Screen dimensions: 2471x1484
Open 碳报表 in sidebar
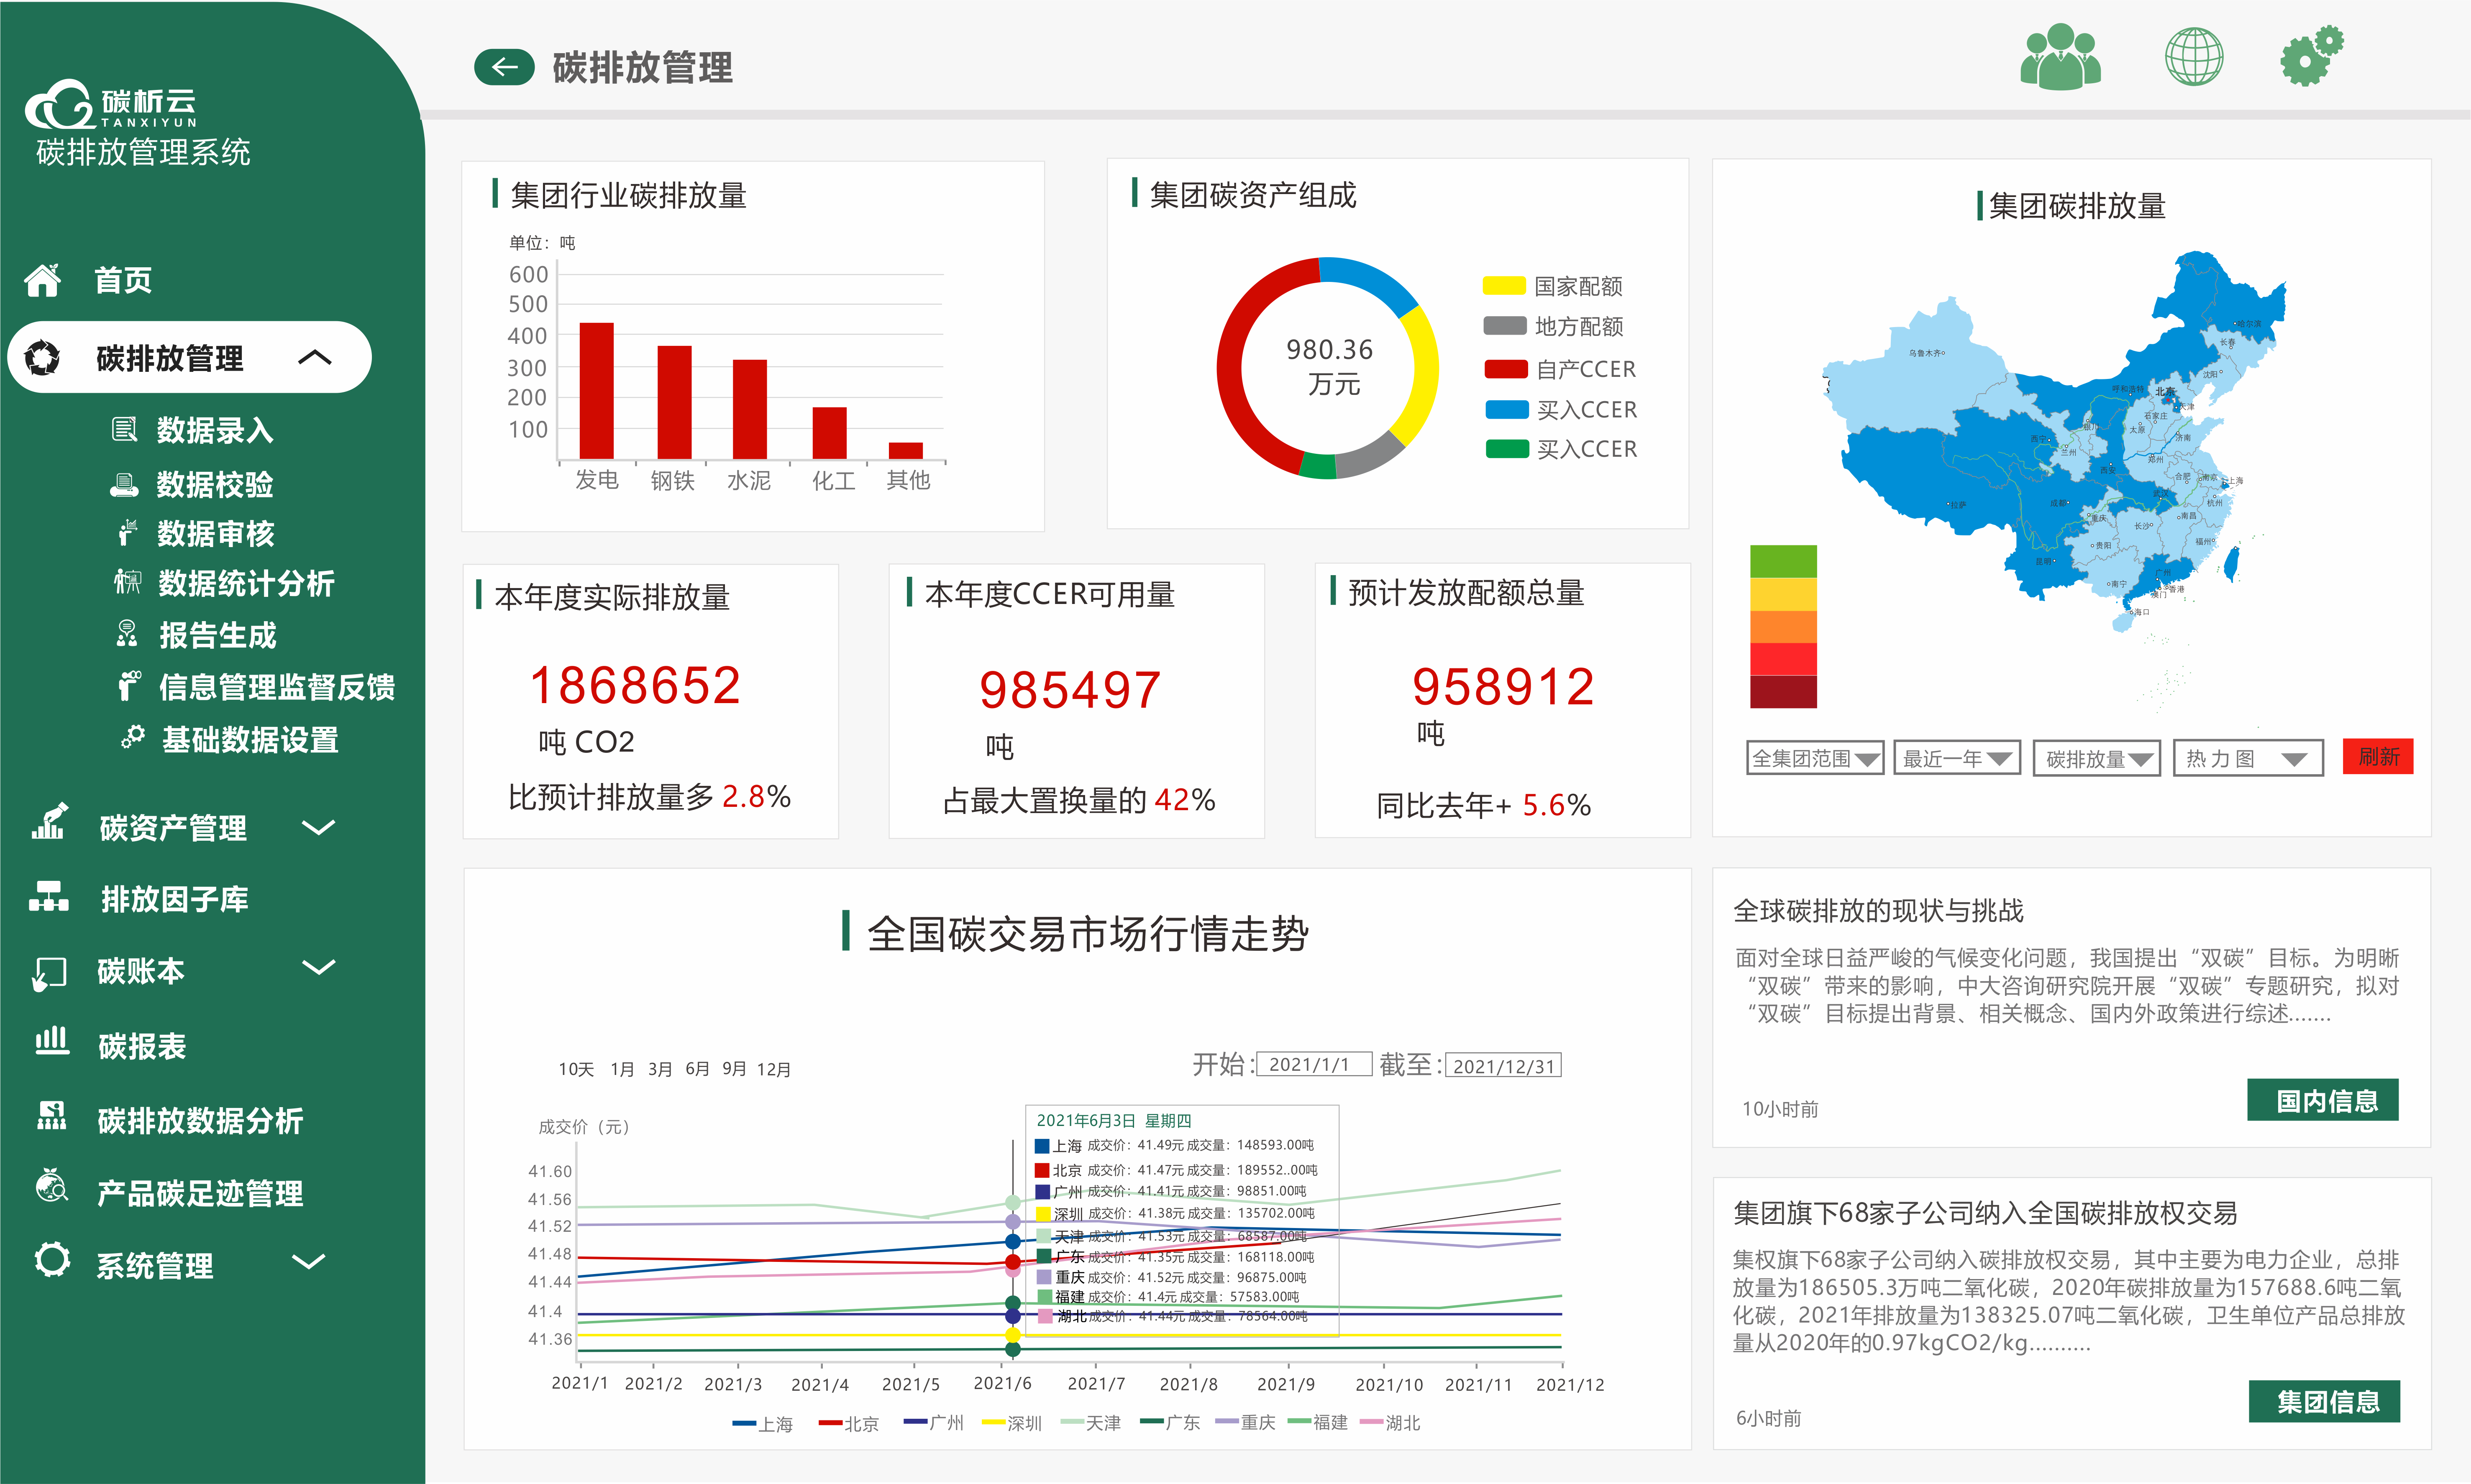click(x=142, y=1046)
